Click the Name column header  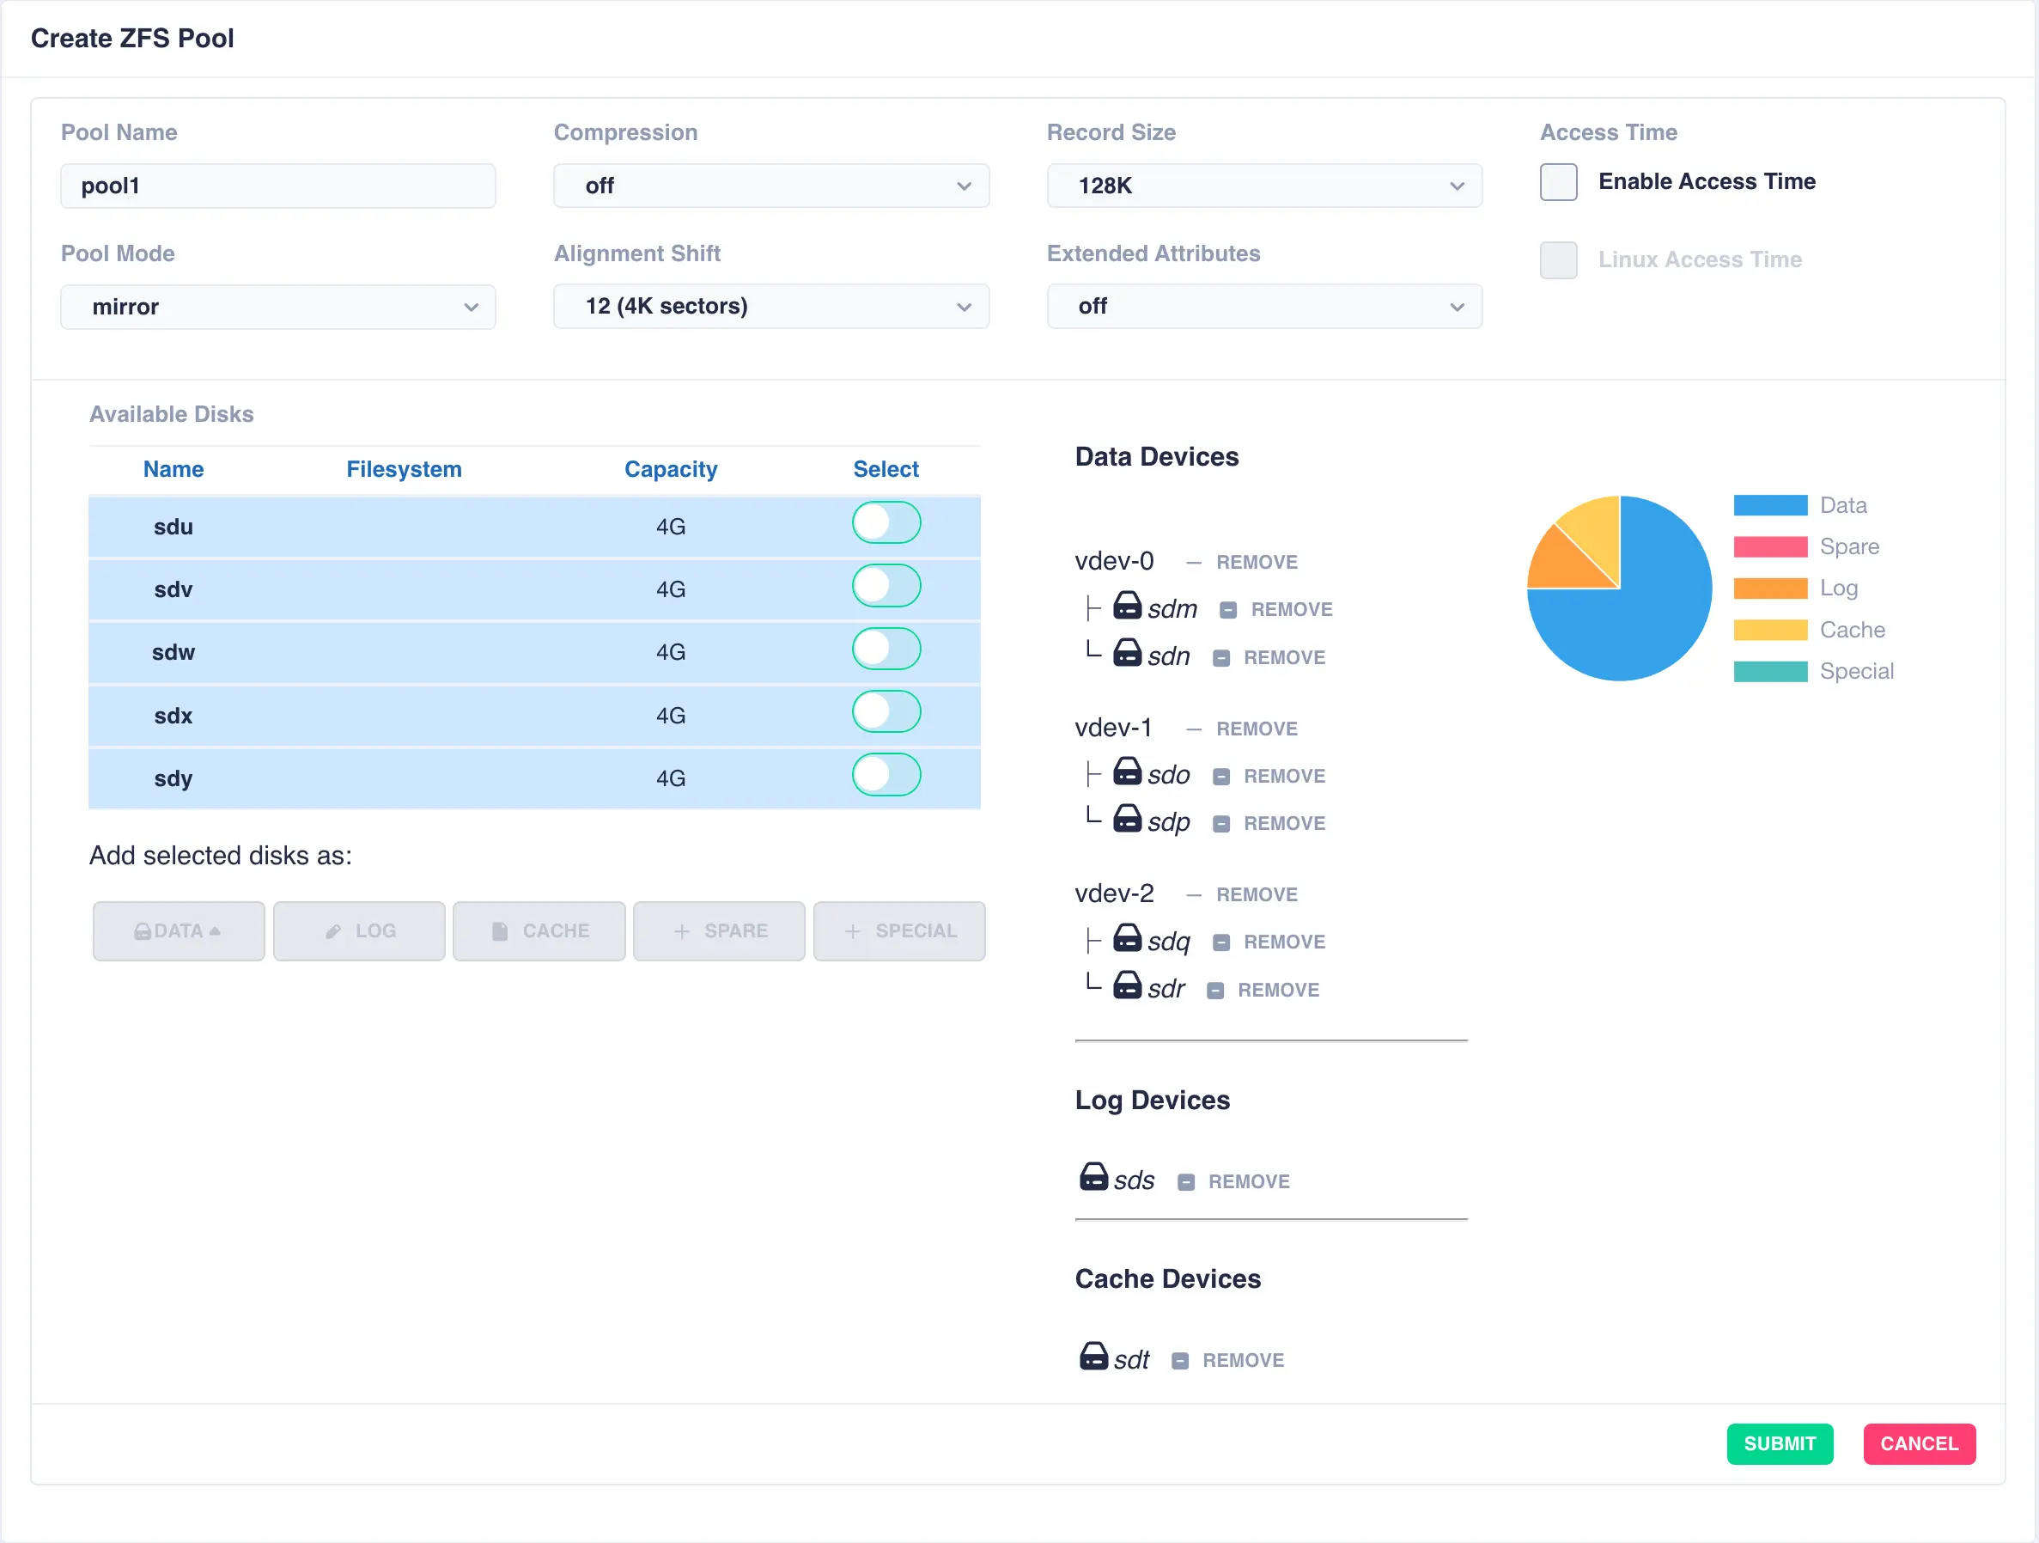click(173, 469)
